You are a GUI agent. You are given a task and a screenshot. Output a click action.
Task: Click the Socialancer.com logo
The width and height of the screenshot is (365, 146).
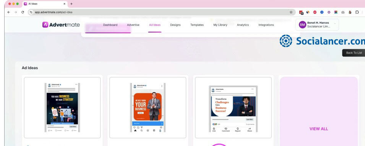[x=322, y=41]
